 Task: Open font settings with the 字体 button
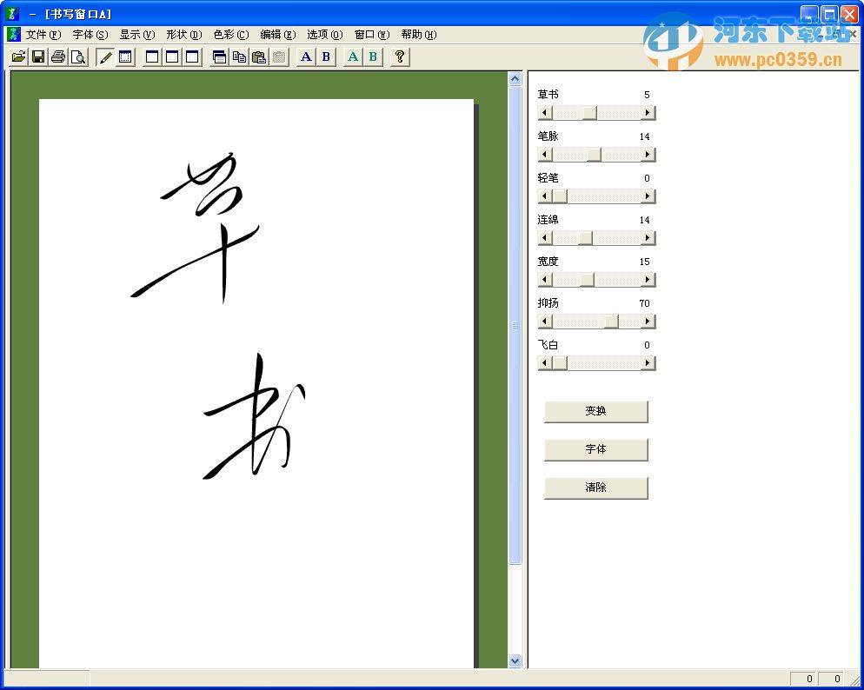click(x=596, y=449)
